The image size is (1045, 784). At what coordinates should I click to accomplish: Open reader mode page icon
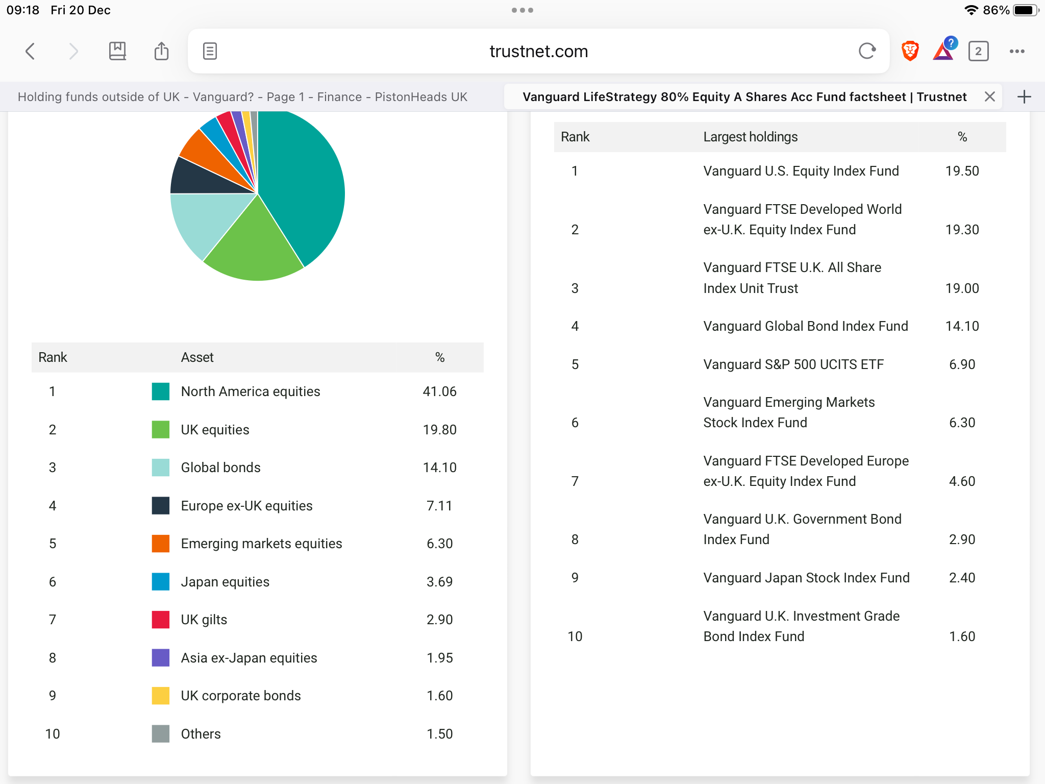click(210, 51)
